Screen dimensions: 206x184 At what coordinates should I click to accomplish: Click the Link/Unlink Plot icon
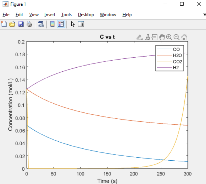tap(41, 24)
